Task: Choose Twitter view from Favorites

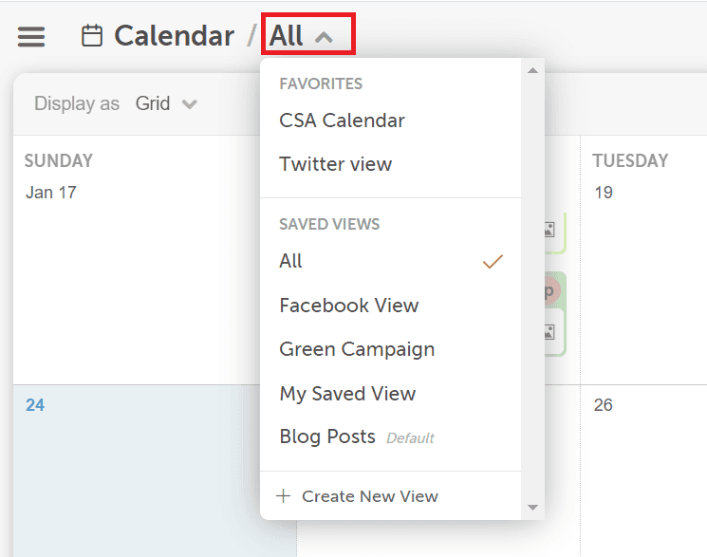Action: tap(390, 164)
